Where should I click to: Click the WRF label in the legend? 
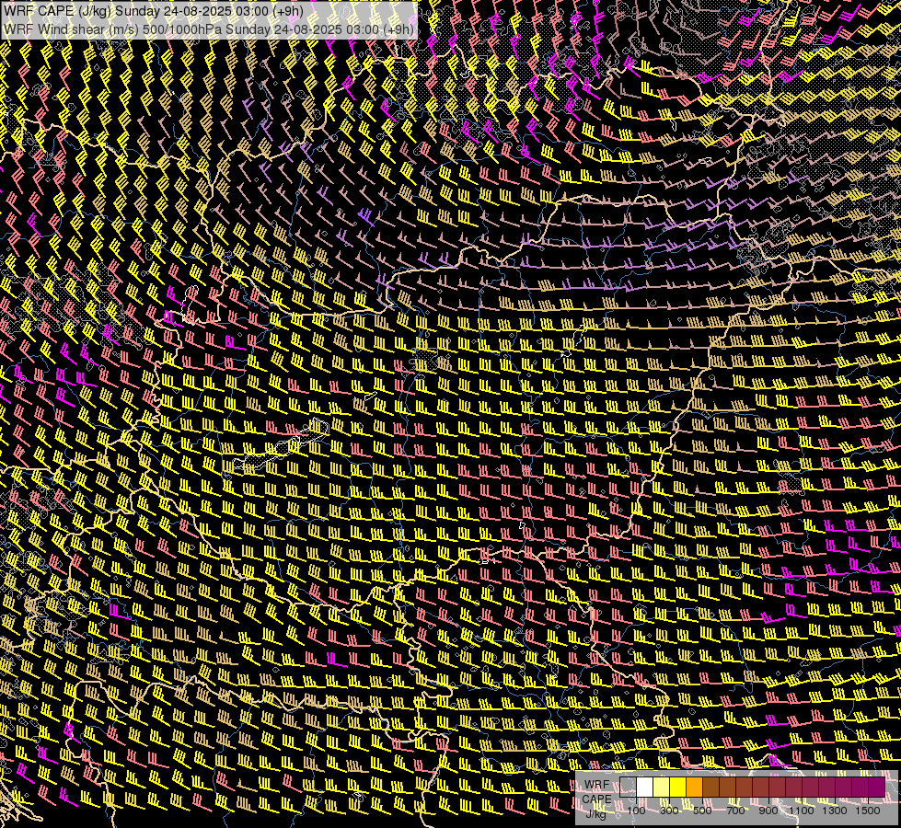(x=597, y=785)
